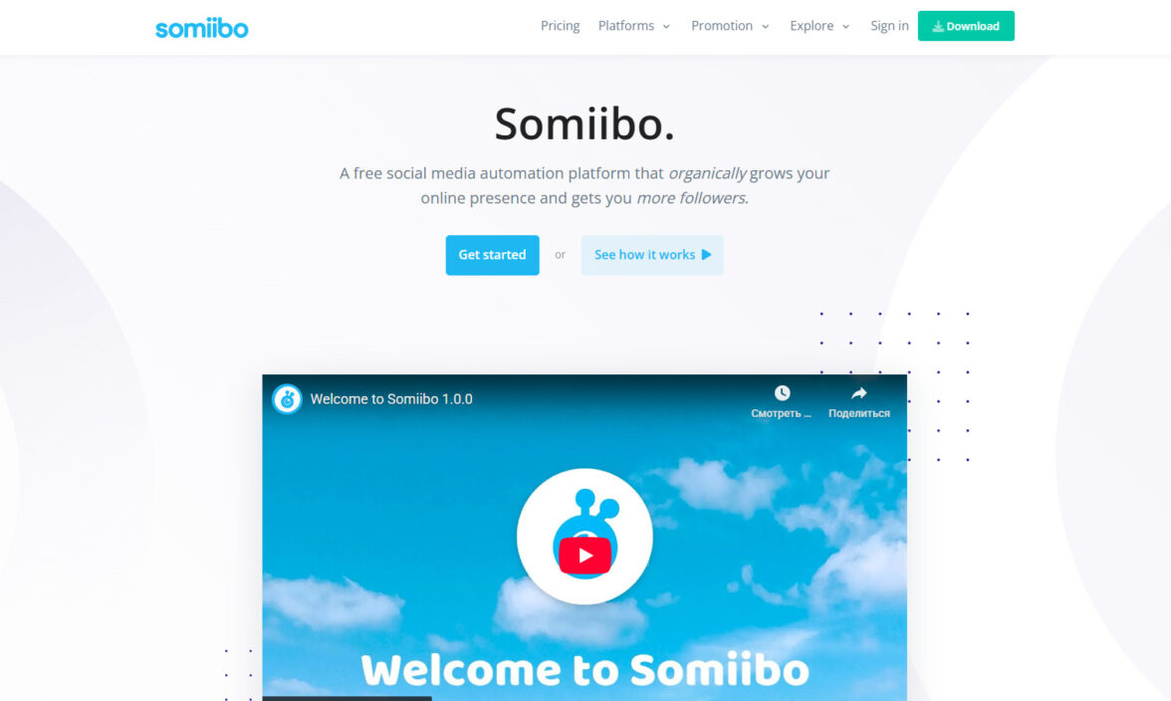Expand the Promotion dropdown chevron
1171x701 pixels.
coord(765,27)
